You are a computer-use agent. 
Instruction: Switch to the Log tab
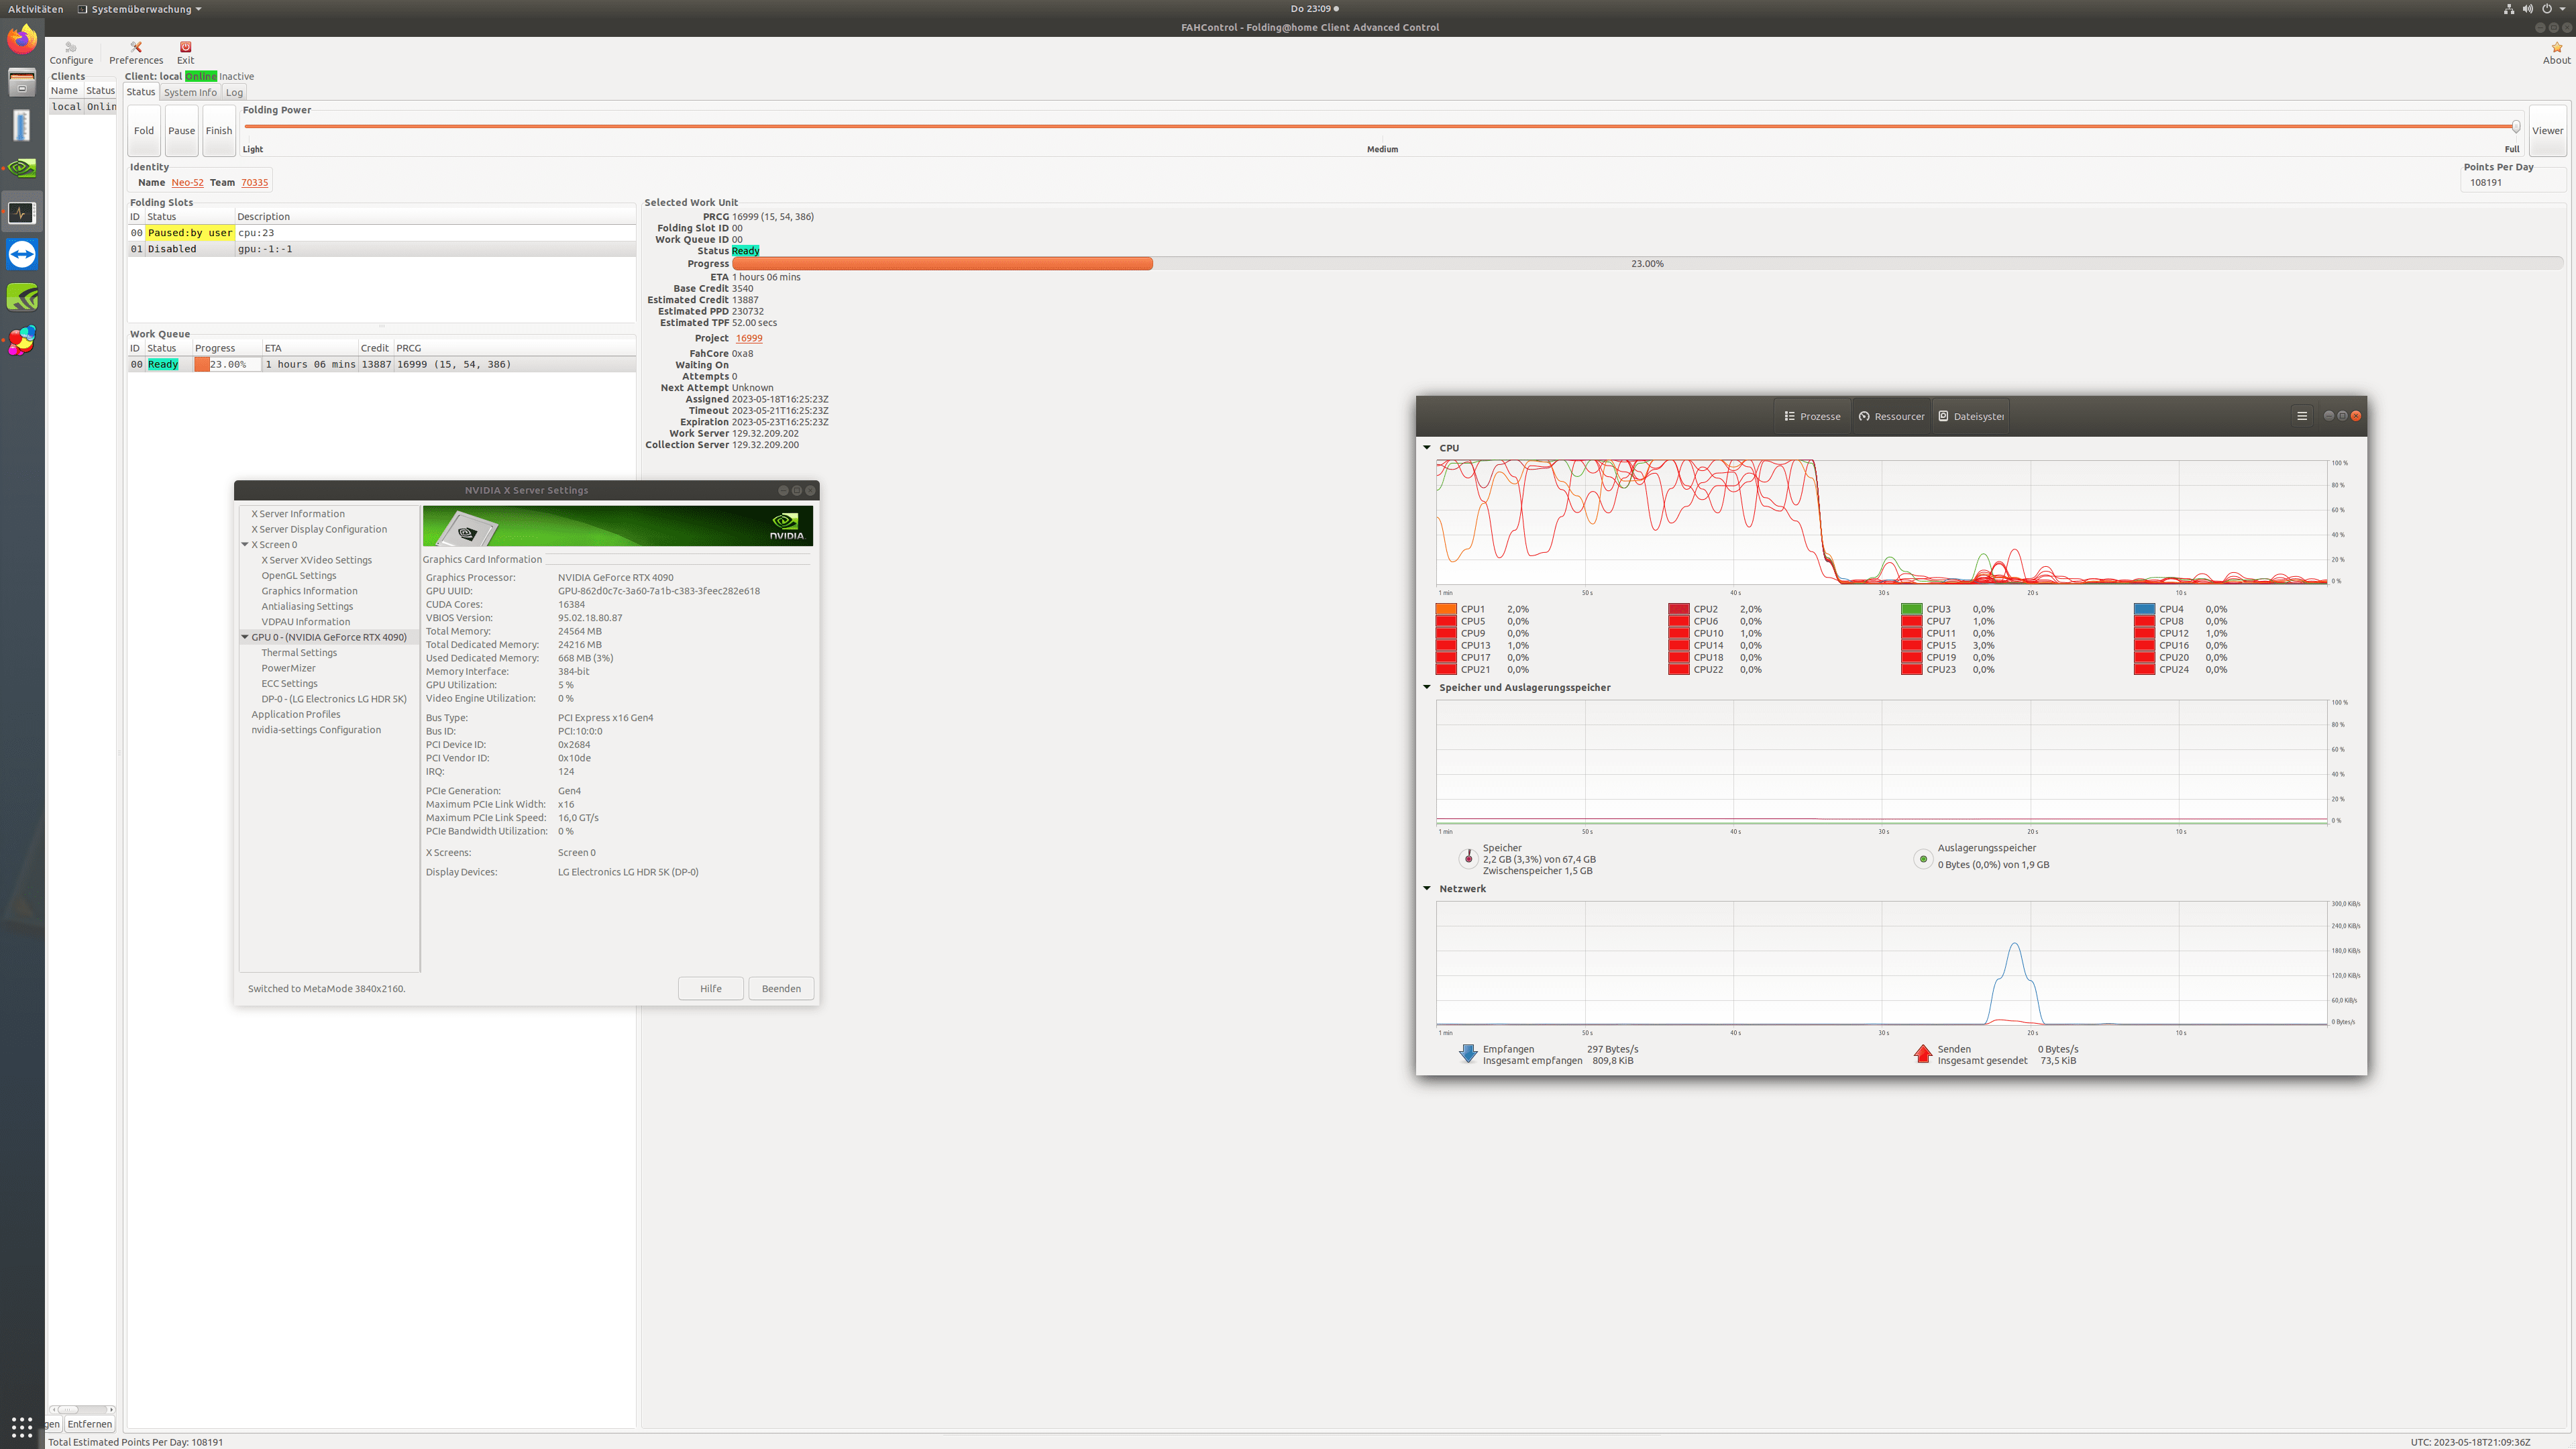pyautogui.click(x=234, y=92)
